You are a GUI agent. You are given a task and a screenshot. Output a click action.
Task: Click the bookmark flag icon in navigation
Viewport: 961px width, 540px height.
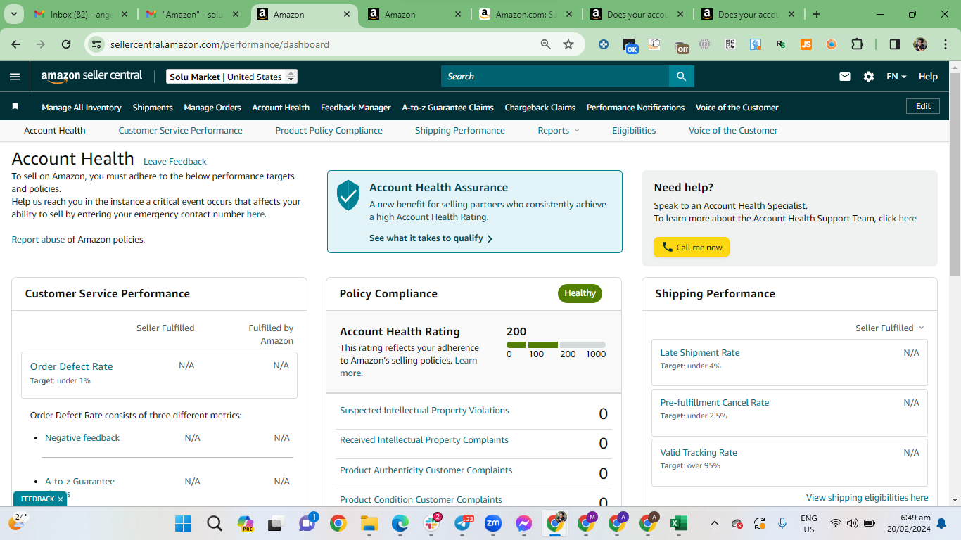[x=15, y=107]
